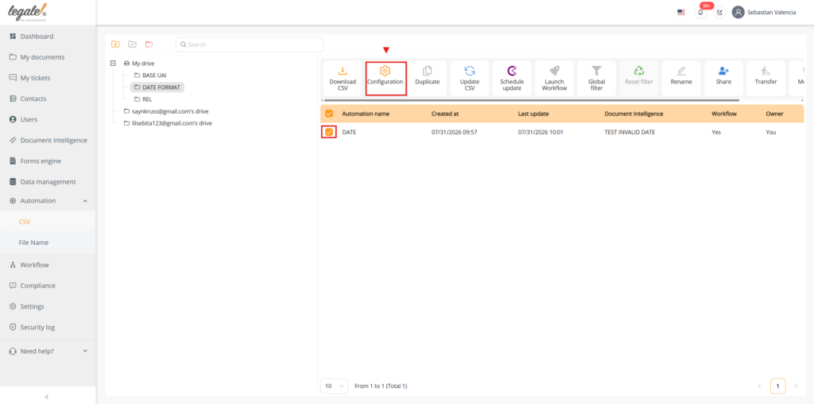Click the folder checkmark icon beside the search field
The width and height of the screenshot is (814, 404).
coord(133,45)
